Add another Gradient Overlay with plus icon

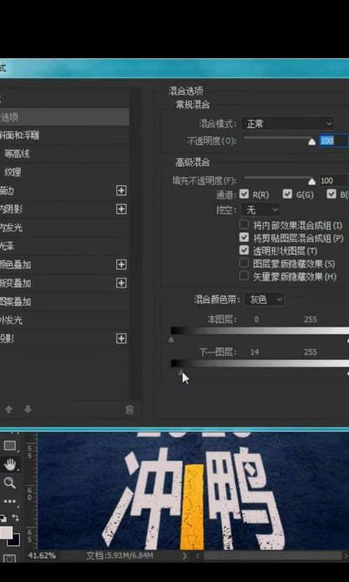click(121, 283)
